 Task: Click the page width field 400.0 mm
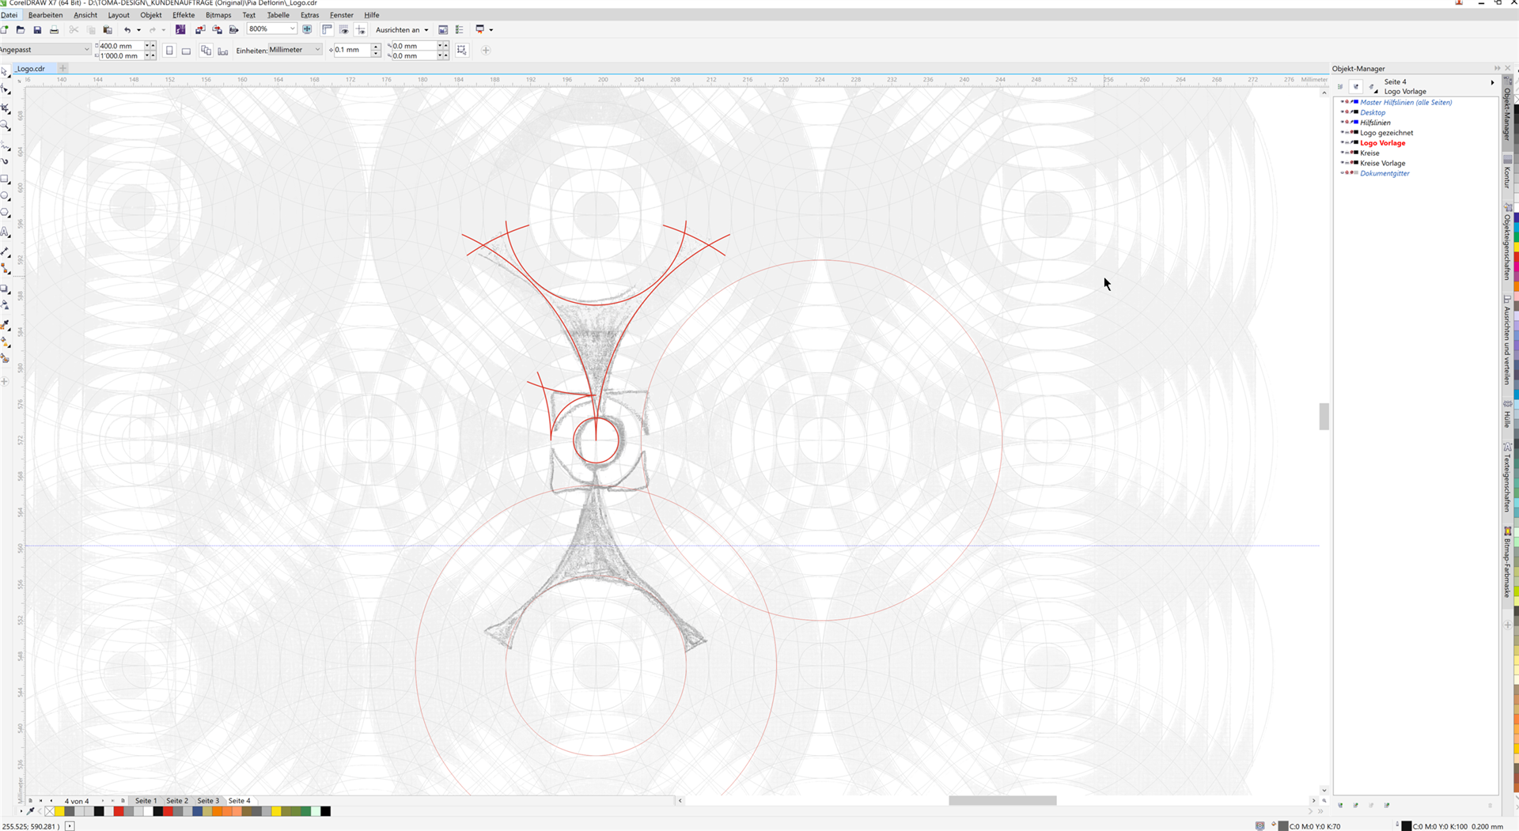120,46
